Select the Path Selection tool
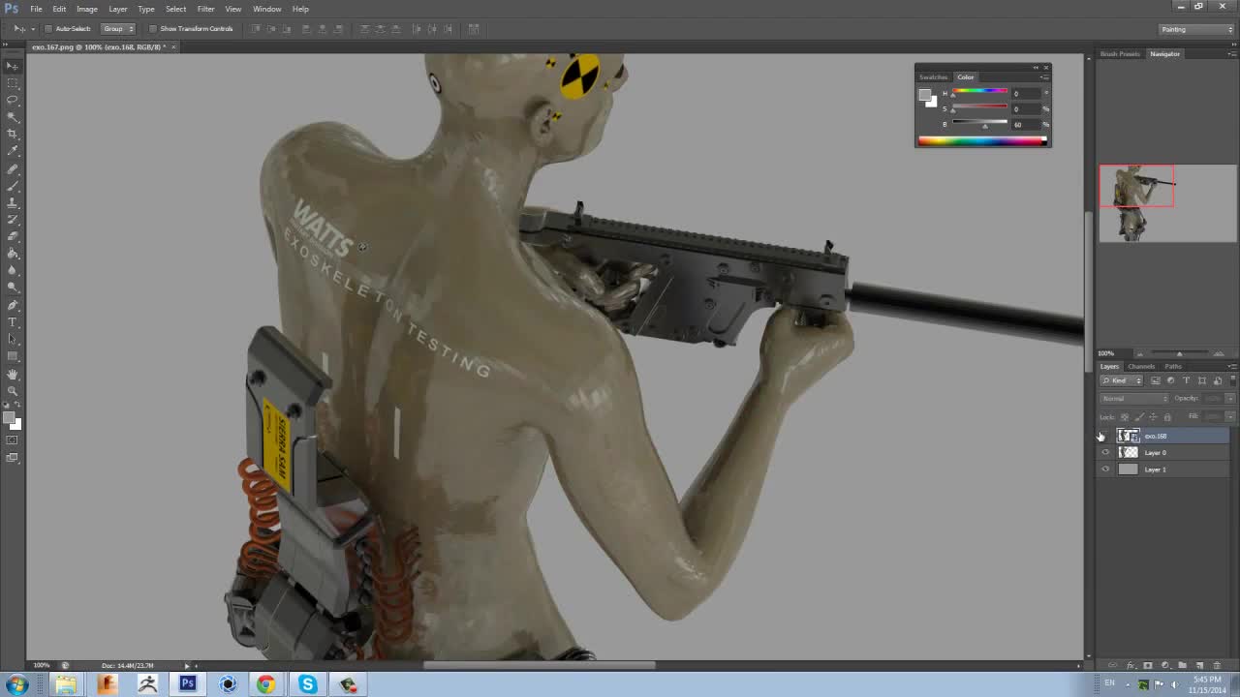 (13, 339)
